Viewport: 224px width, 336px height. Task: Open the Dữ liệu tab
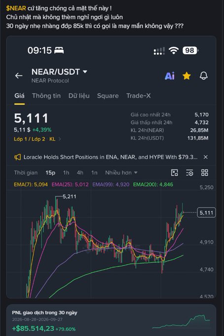79,96
